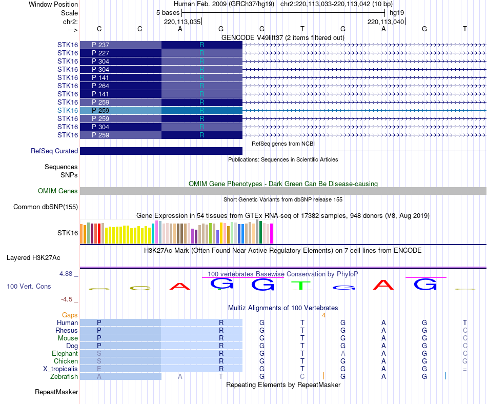
Task: Click the Mouse alignment row label
Action: pos(68,338)
